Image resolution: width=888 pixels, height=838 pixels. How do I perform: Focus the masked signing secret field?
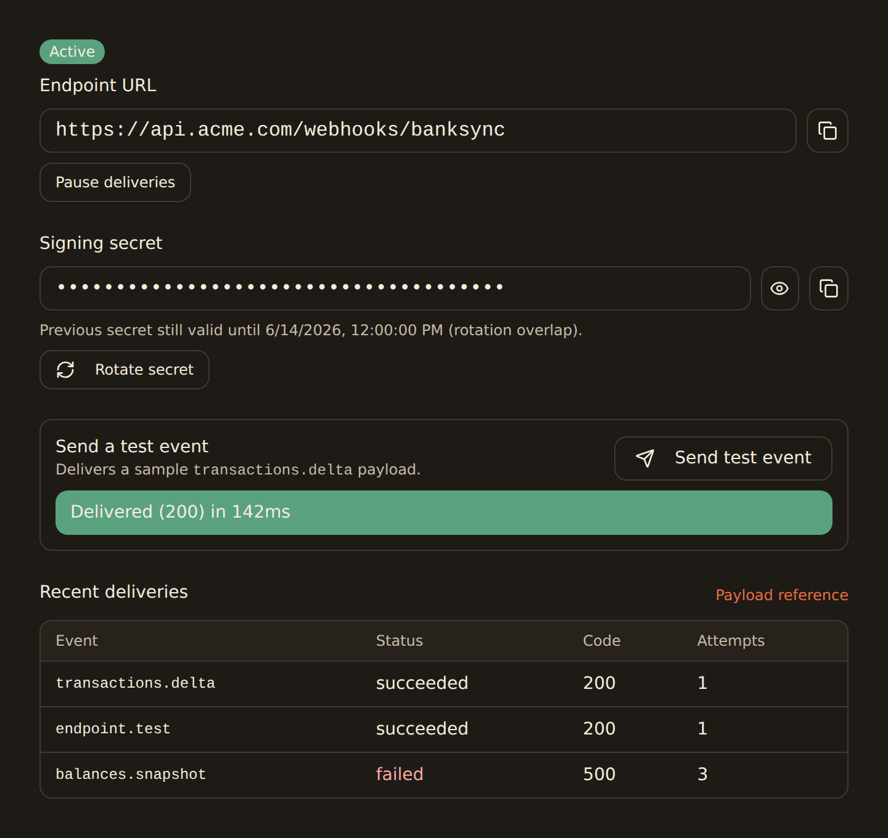[x=395, y=288]
